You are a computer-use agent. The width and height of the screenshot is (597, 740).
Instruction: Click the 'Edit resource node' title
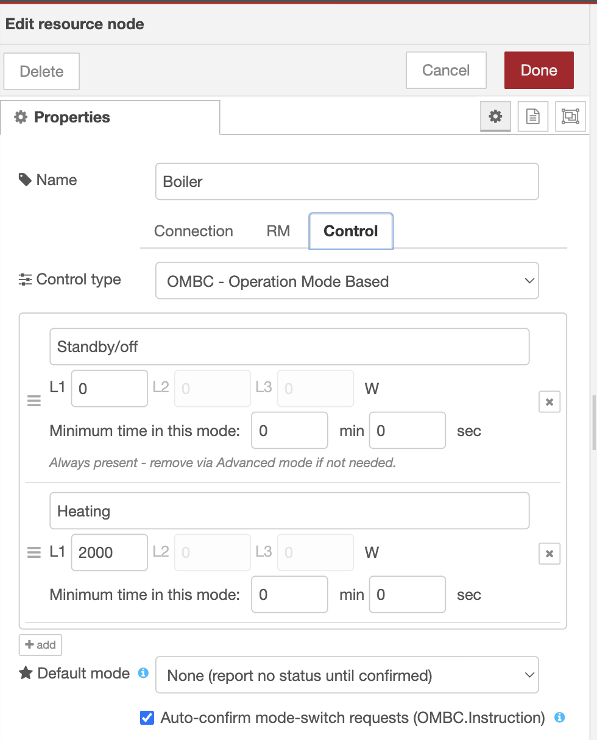75,24
